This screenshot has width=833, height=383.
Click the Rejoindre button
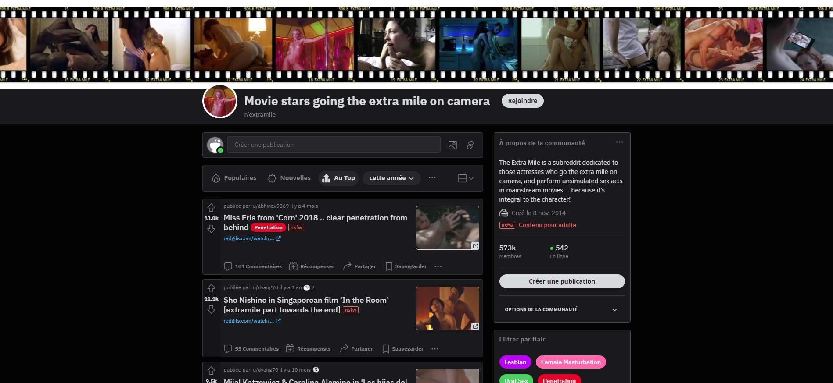(522, 101)
